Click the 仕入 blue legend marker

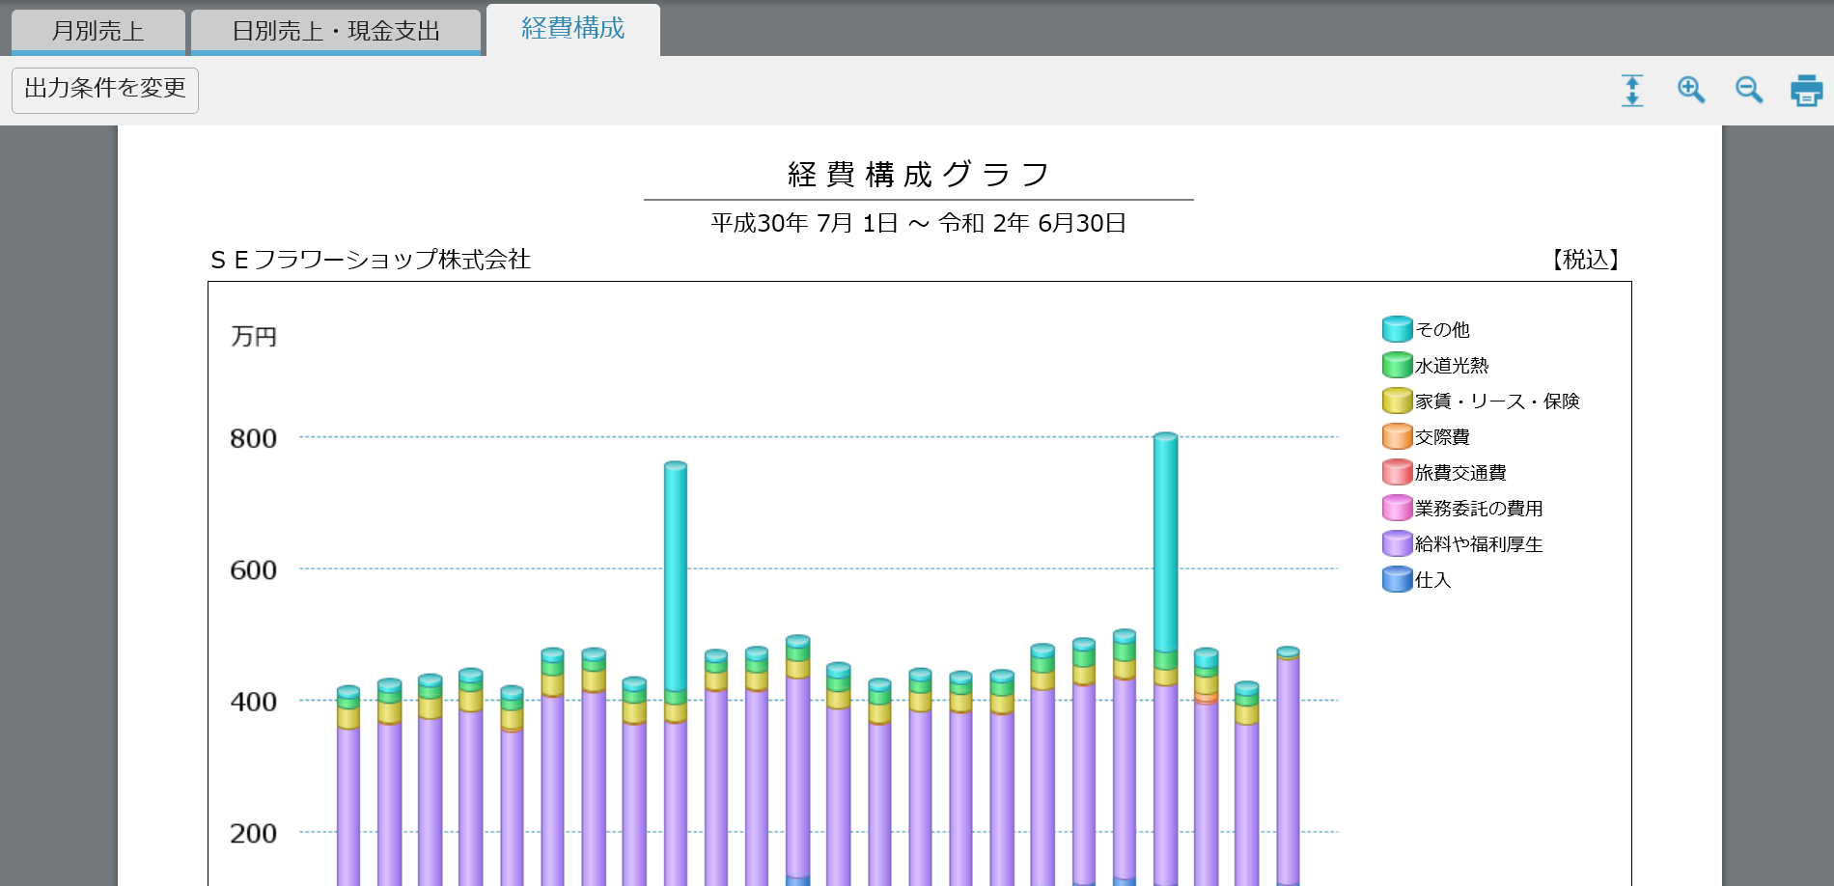coord(1397,580)
